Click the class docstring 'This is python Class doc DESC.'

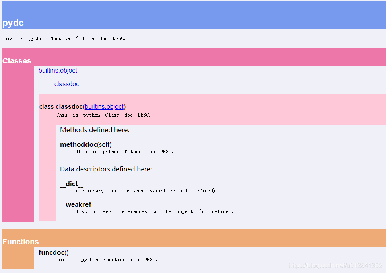coord(103,115)
